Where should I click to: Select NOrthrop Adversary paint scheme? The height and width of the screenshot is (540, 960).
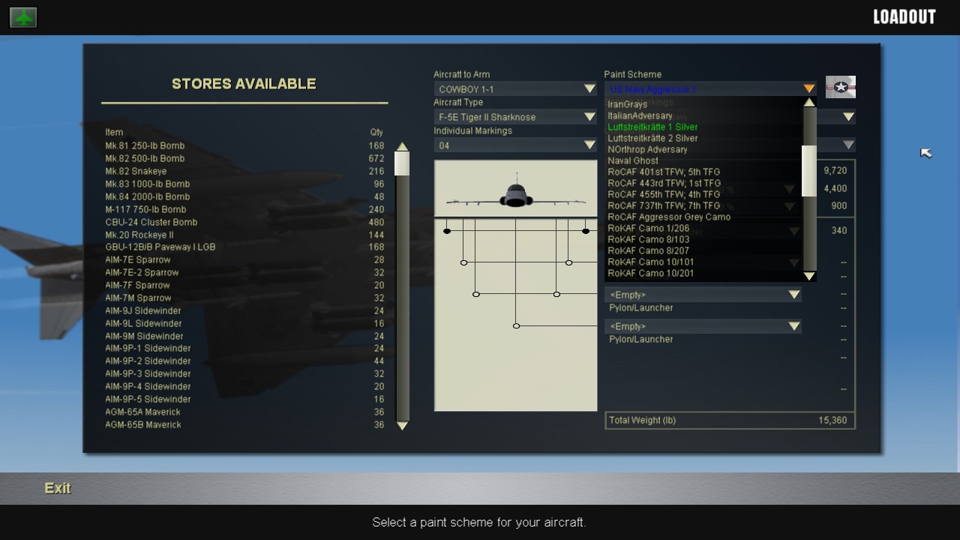(647, 149)
